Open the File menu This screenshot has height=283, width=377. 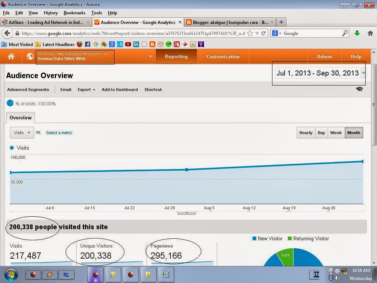coord(6,13)
